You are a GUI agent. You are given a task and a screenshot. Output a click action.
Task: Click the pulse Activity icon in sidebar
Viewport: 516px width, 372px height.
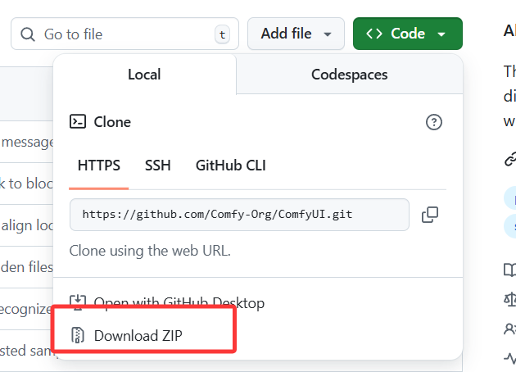point(509,358)
